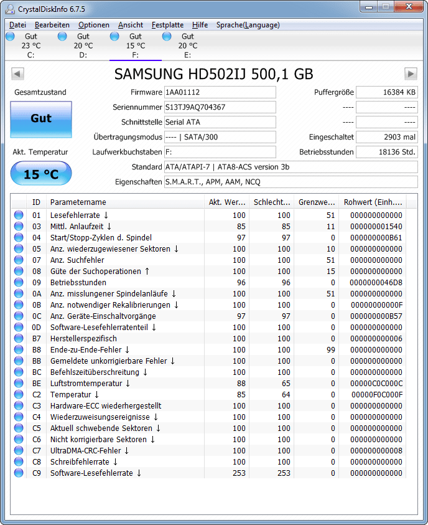Click status icon of Software-Lesefehlerratenteil row
The width and height of the screenshot is (428, 525).
click(x=19, y=327)
